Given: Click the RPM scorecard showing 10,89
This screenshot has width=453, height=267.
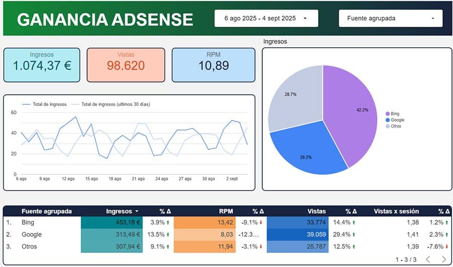Looking at the screenshot, I should pyautogui.click(x=213, y=64).
